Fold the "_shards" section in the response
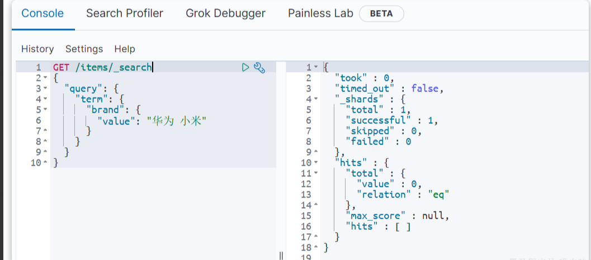This screenshot has height=260, width=591. click(x=316, y=99)
